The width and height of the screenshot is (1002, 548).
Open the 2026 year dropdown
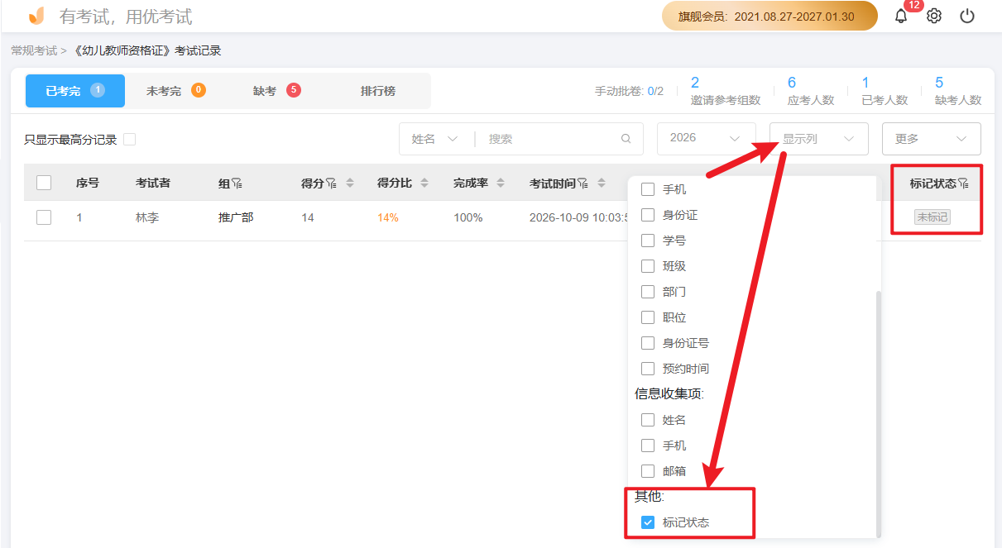click(x=707, y=139)
